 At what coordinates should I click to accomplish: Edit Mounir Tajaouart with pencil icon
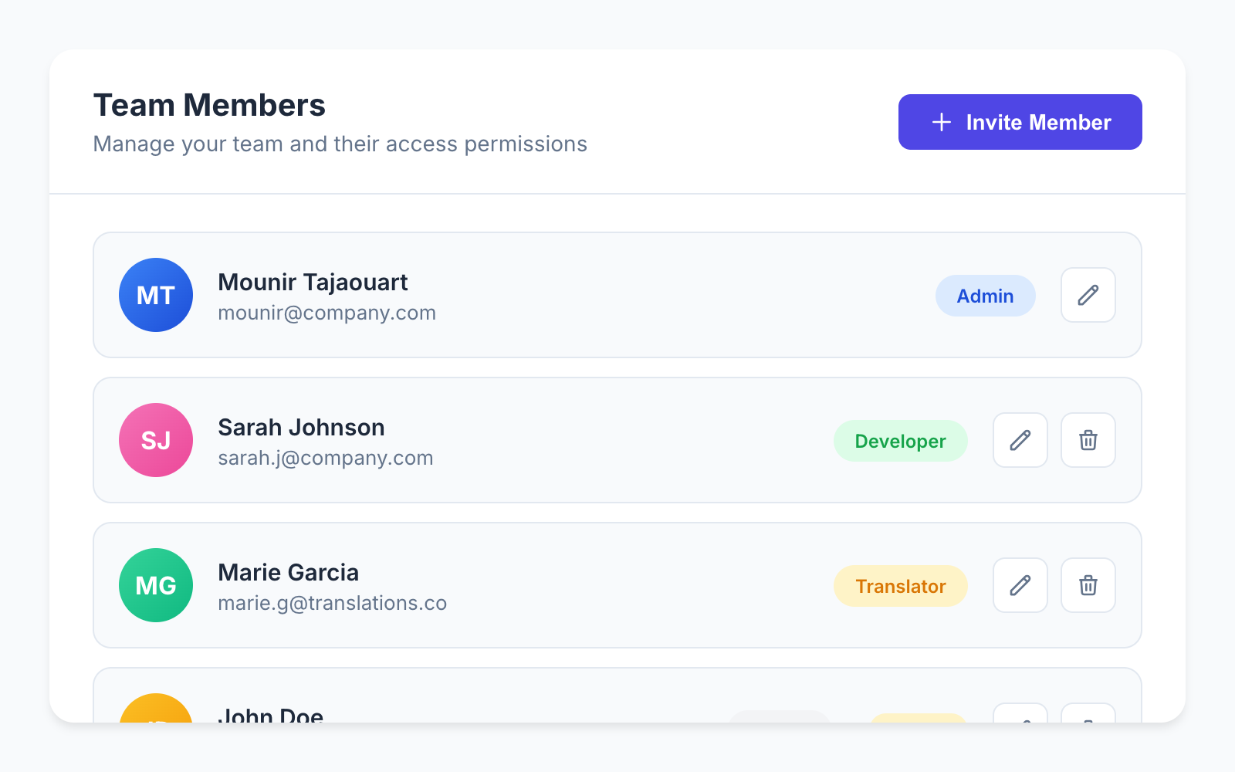[1088, 295]
